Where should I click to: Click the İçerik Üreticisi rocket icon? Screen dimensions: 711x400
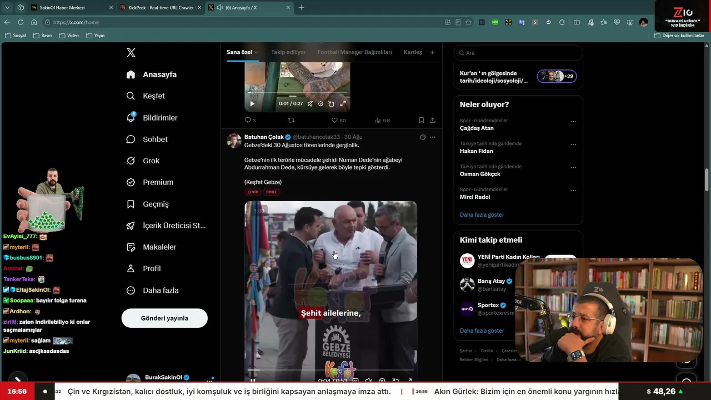(x=131, y=226)
